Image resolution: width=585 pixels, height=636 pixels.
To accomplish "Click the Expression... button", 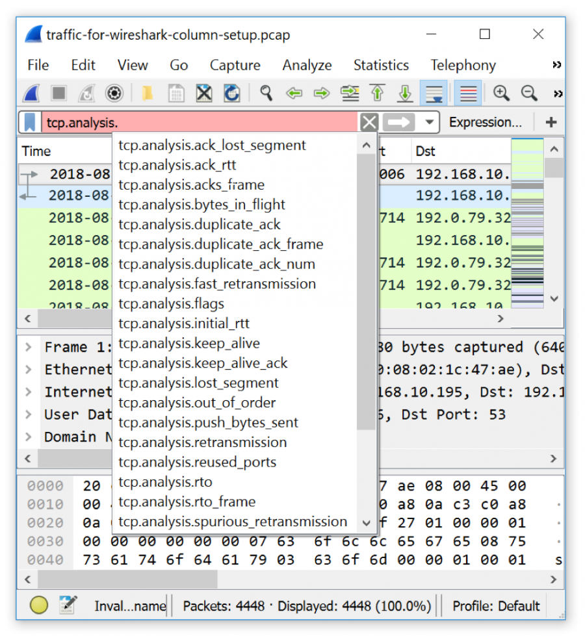I will (486, 121).
